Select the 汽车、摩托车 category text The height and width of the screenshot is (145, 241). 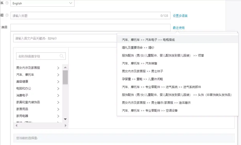point(25,75)
